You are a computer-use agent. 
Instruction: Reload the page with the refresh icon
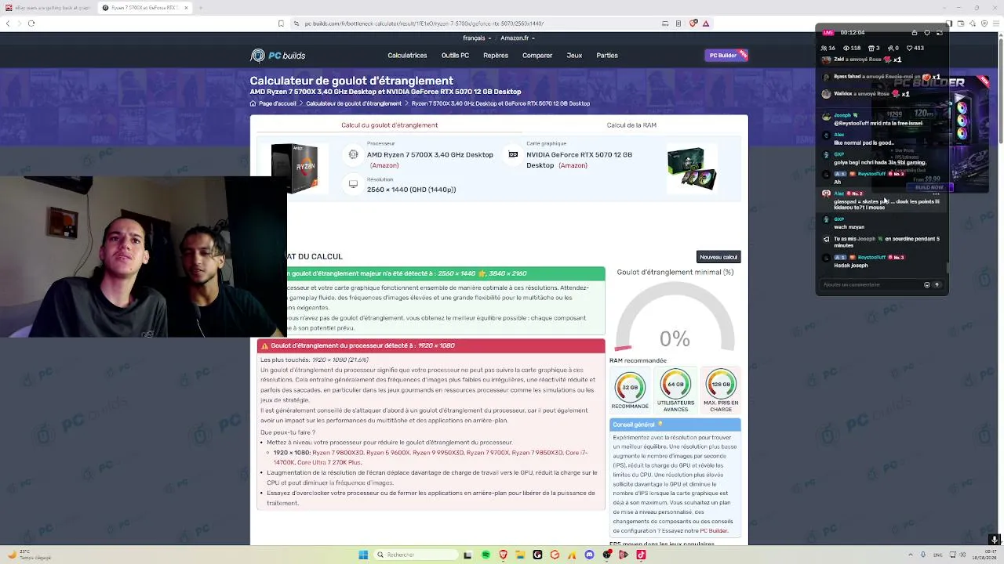click(31, 23)
